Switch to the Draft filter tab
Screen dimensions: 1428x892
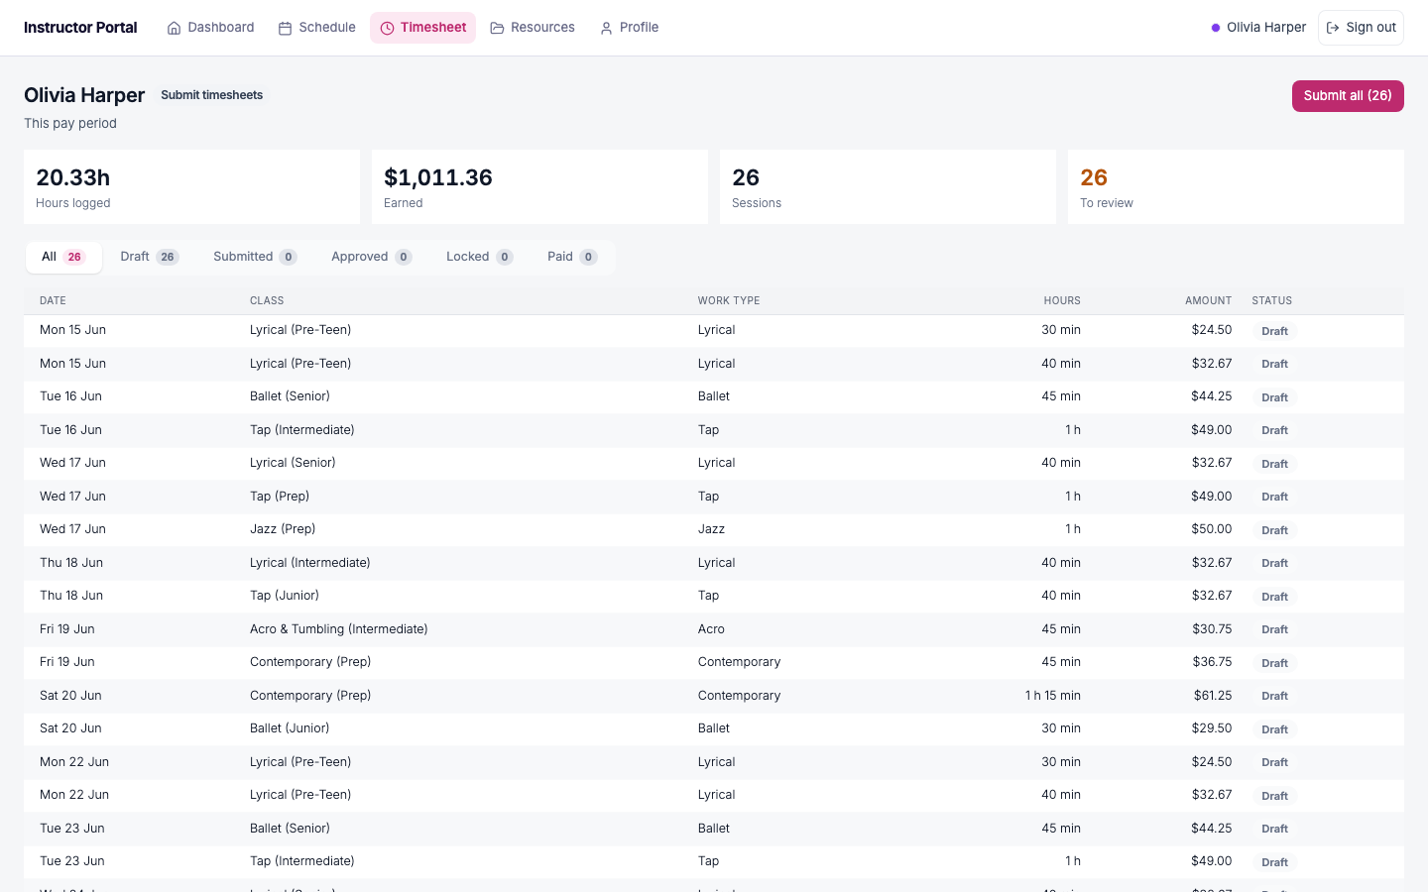click(x=149, y=257)
